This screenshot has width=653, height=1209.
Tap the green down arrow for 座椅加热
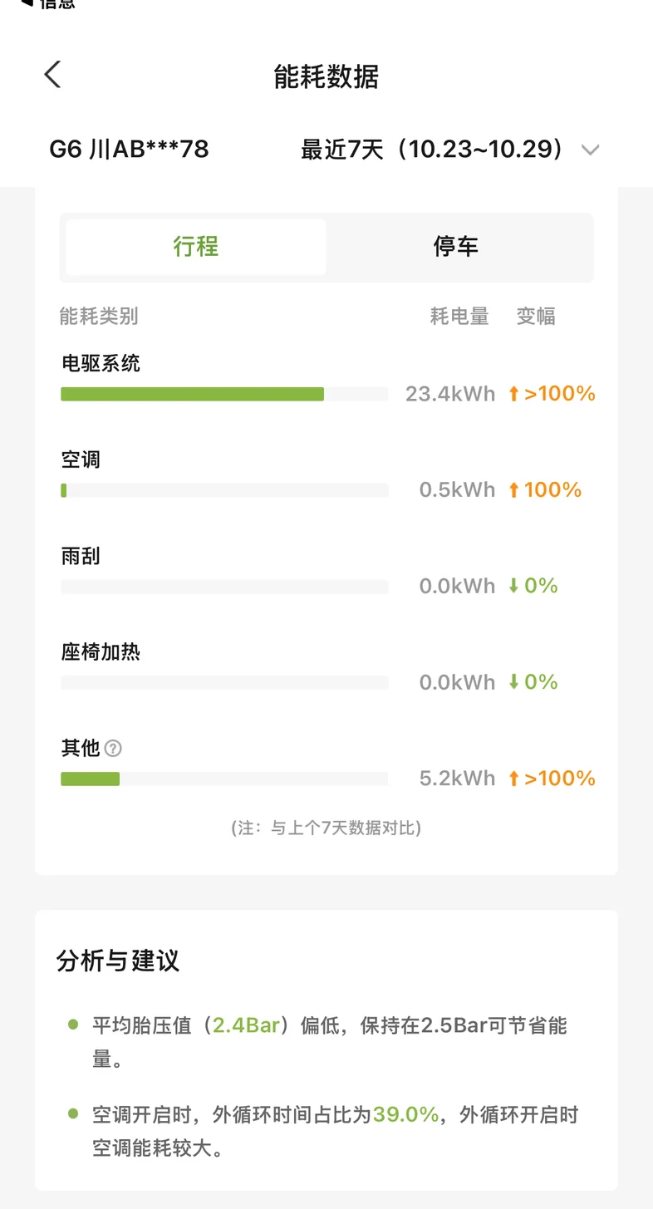pyautogui.click(x=513, y=683)
